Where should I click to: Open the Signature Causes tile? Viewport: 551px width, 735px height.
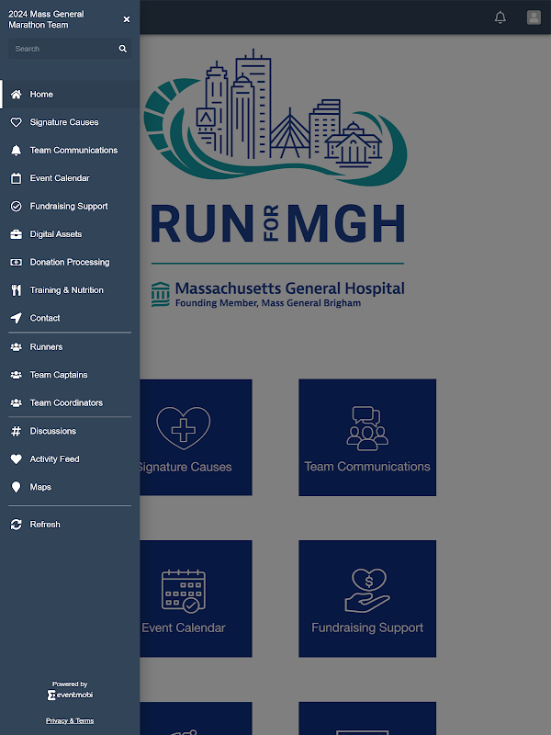click(x=196, y=437)
